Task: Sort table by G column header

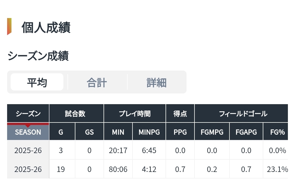Action: coord(61,132)
